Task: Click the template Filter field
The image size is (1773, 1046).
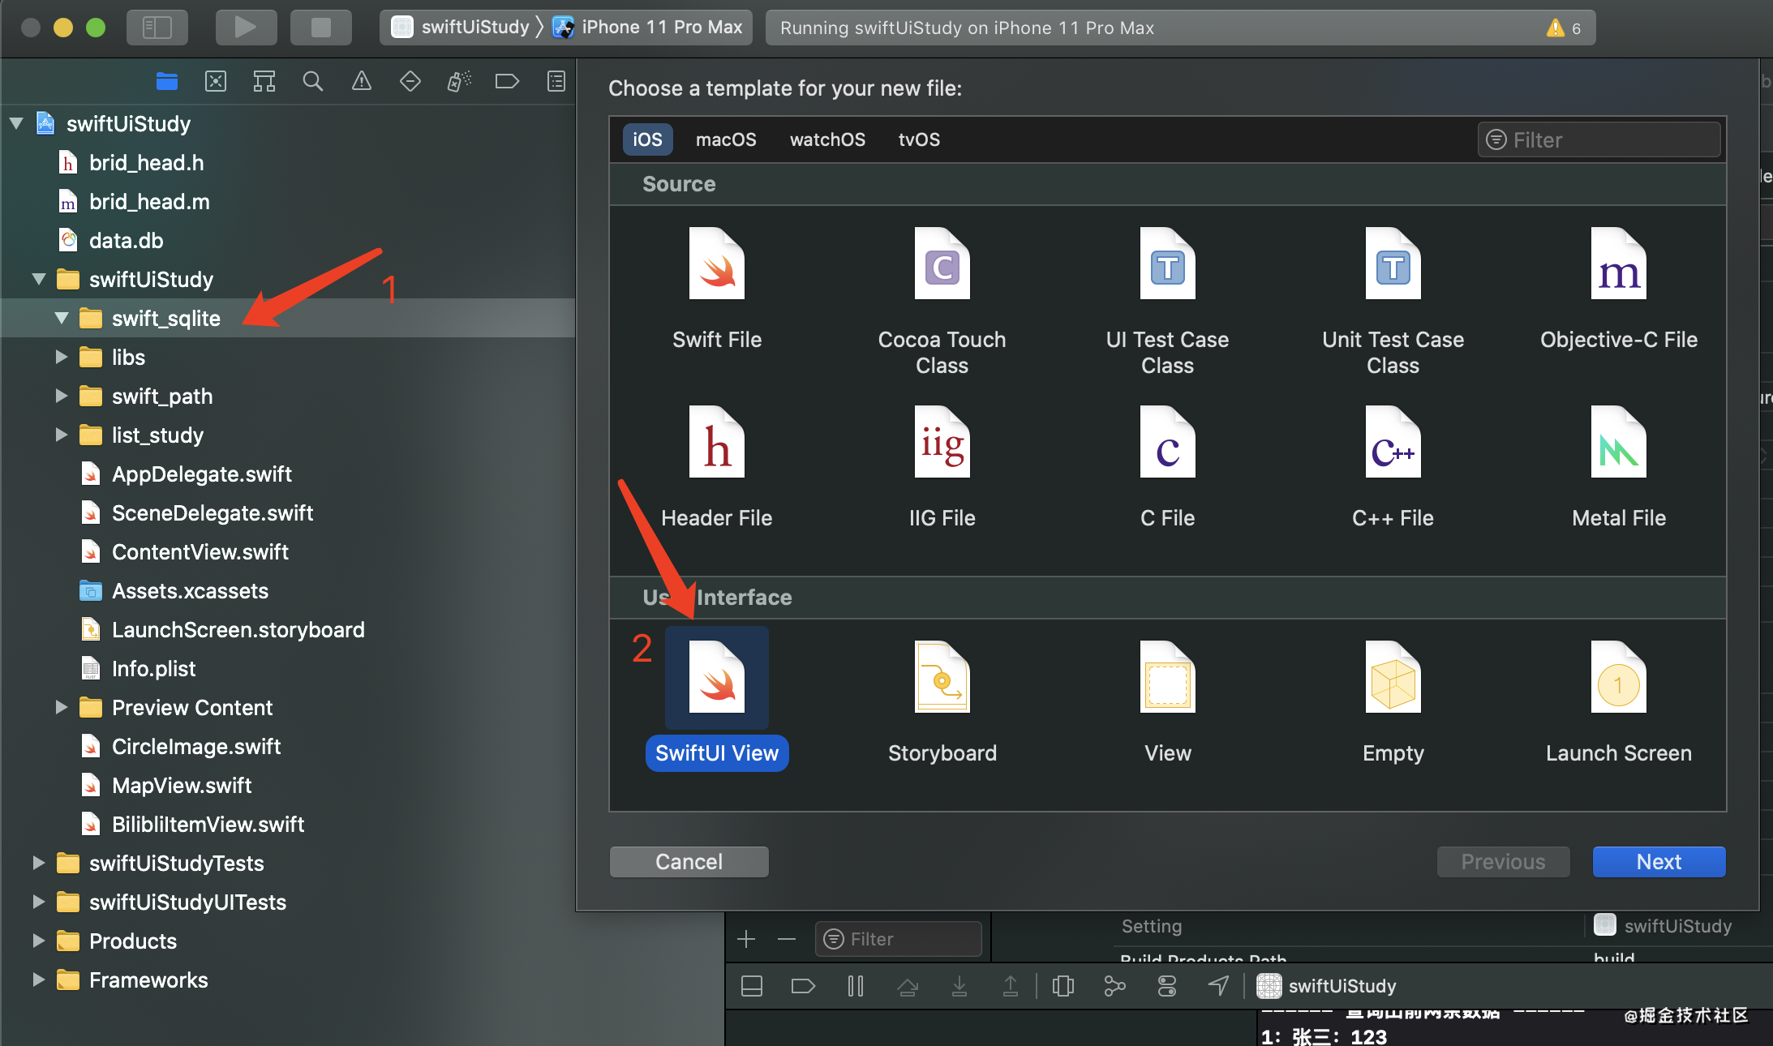Action: click(x=1599, y=139)
